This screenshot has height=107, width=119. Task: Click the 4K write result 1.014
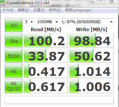click(91, 71)
